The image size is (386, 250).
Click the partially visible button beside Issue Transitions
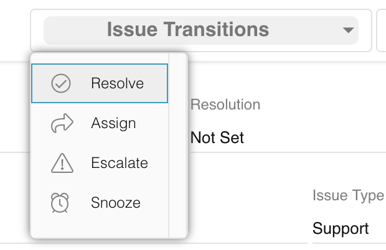tap(381, 30)
